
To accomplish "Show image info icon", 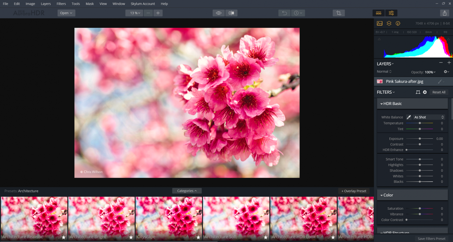I will 398,23.
